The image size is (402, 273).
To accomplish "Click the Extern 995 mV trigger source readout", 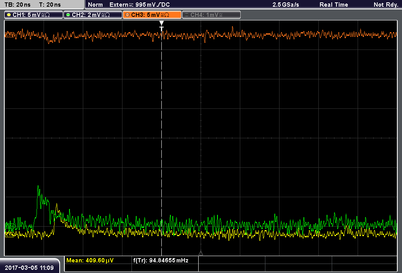I will 139,5.
